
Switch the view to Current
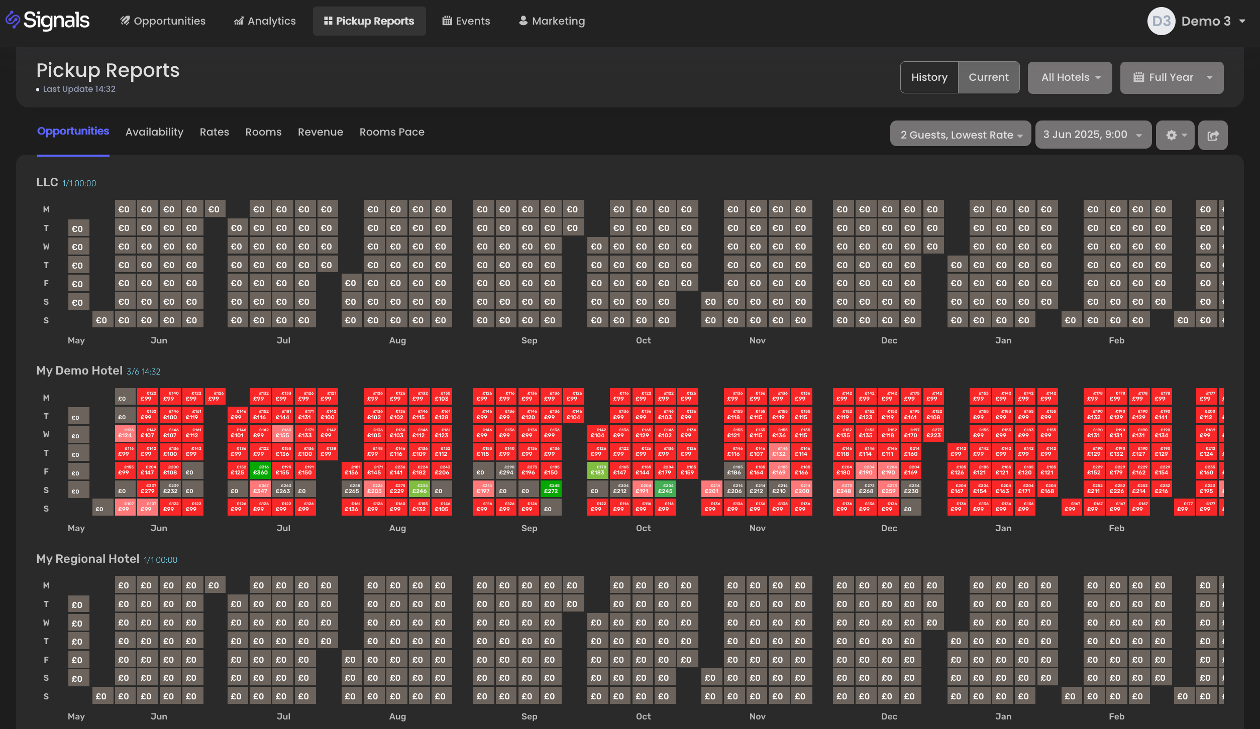988,77
